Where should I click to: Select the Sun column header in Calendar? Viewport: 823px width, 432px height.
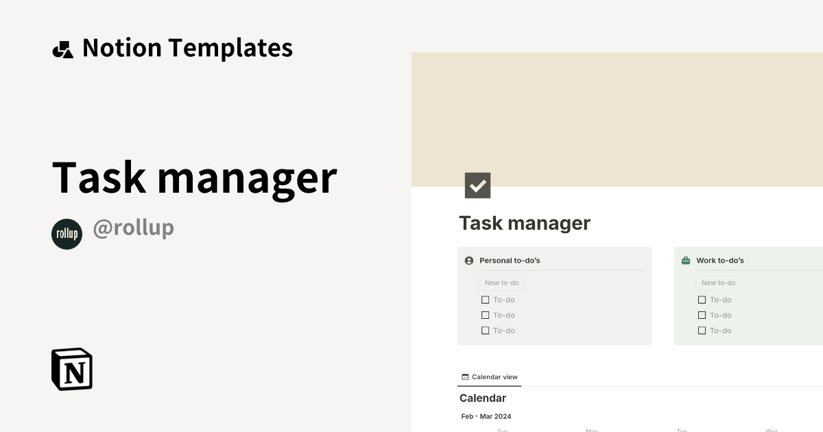(x=501, y=430)
